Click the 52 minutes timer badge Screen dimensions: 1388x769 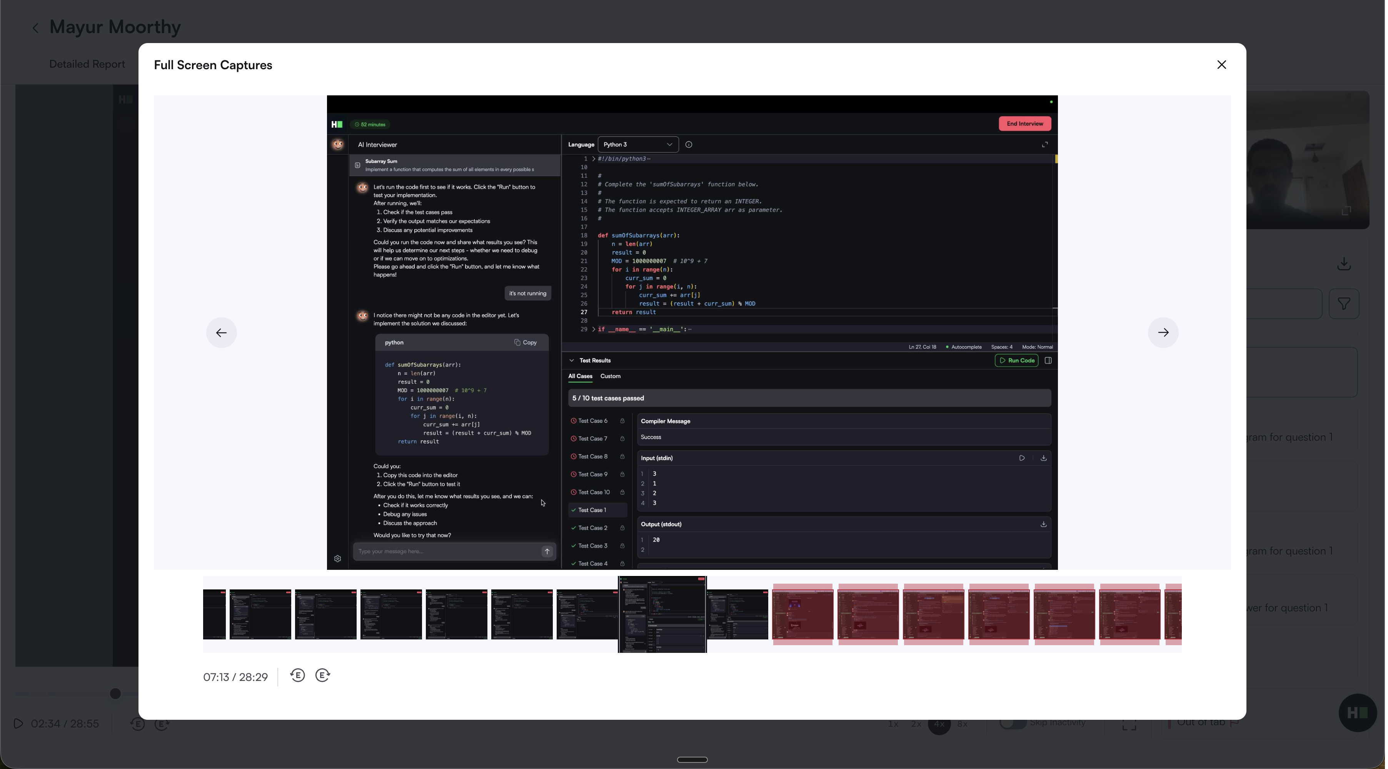tap(371, 125)
